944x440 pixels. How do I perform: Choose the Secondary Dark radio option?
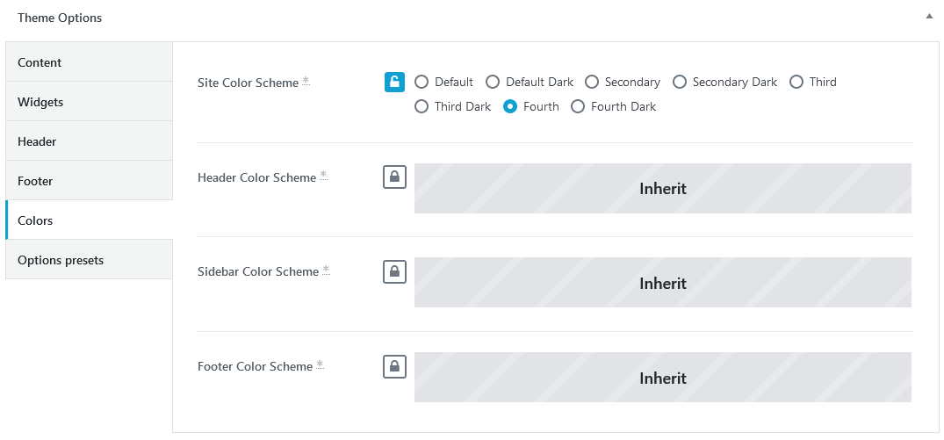click(679, 82)
